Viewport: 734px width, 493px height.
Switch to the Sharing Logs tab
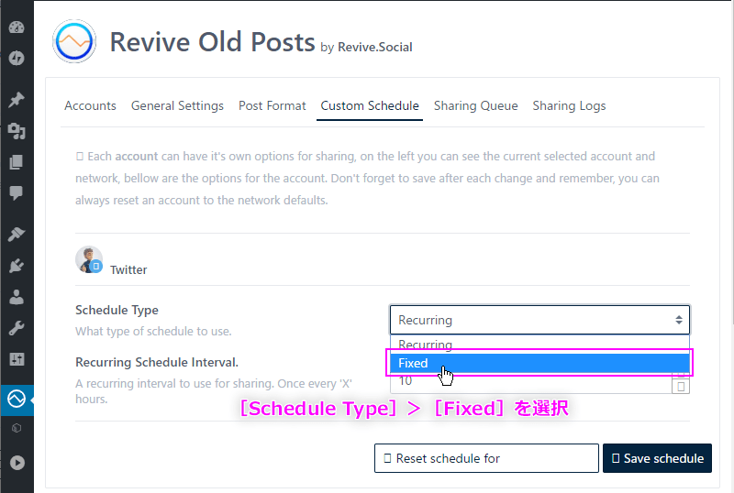click(569, 105)
